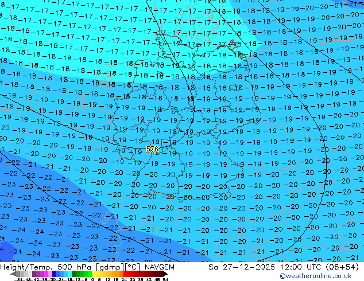Click the grey arrow at legend's cold end
The image size is (364, 281).
click(13, 274)
